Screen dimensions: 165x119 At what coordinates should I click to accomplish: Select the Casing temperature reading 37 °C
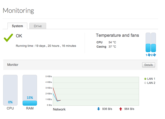pos(112,47)
